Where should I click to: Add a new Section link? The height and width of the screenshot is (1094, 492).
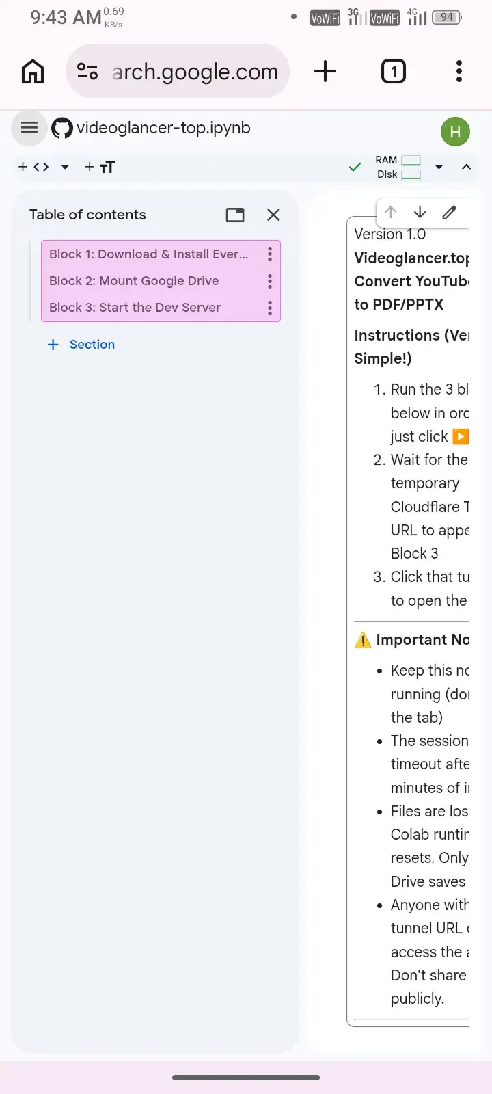point(81,345)
